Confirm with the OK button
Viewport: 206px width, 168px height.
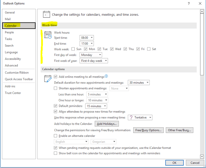pyautogui.click(x=175, y=163)
